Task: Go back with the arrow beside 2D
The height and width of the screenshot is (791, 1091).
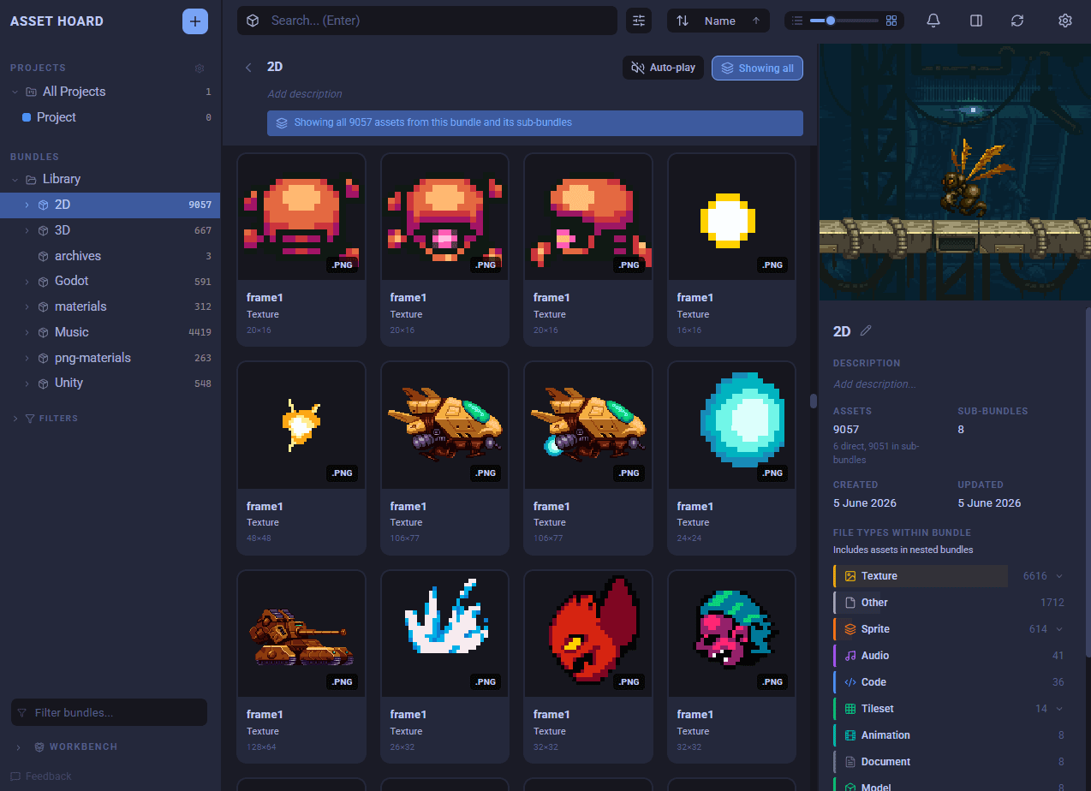Action: click(x=248, y=67)
